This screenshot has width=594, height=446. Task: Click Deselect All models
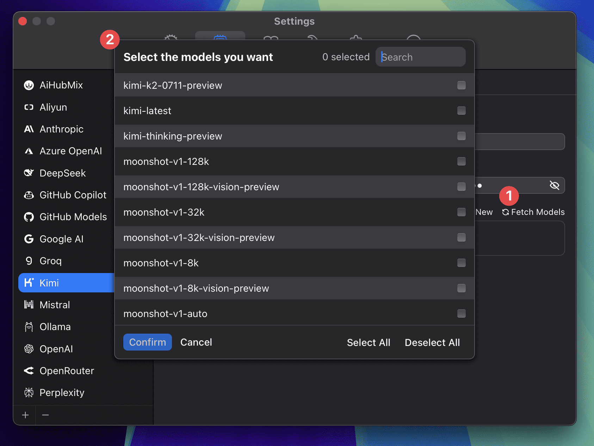[x=432, y=342]
